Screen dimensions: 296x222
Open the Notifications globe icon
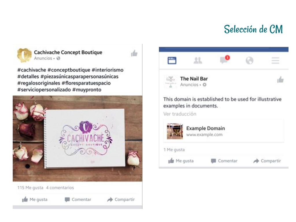tap(249, 61)
